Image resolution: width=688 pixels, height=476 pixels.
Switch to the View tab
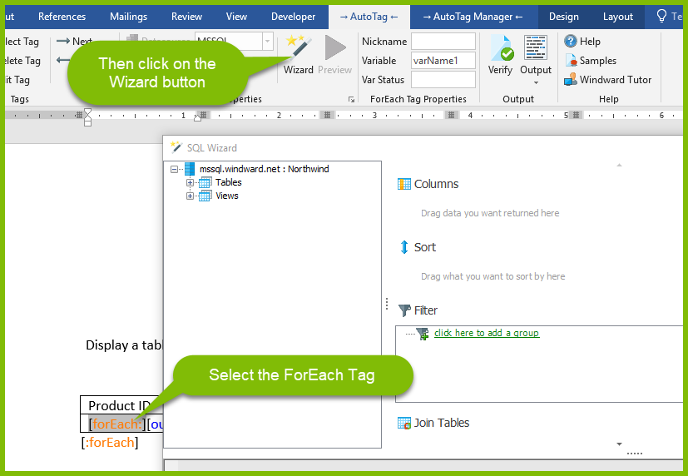(236, 17)
